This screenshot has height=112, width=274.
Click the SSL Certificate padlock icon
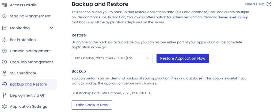pyautogui.click(x=4, y=73)
